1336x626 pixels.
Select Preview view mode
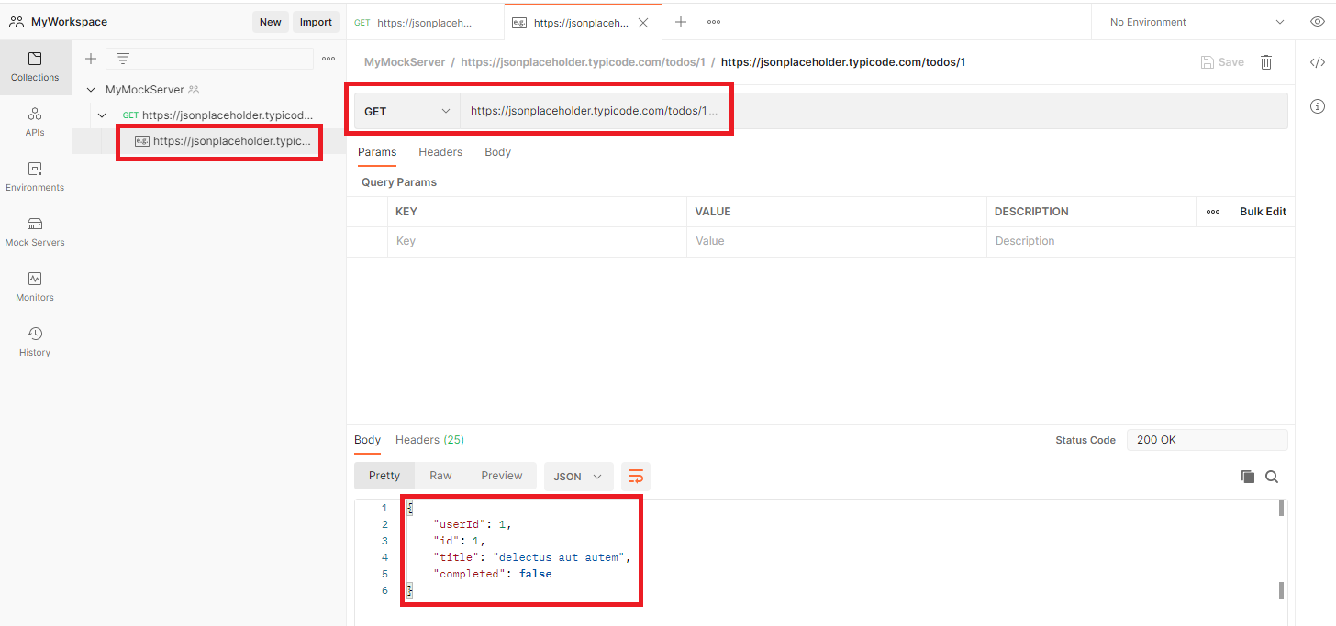click(502, 476)
